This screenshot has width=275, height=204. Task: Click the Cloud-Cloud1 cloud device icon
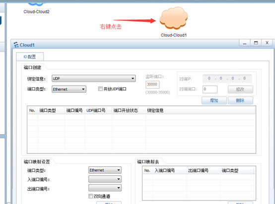pyautogui.click(x=173, y=18)
